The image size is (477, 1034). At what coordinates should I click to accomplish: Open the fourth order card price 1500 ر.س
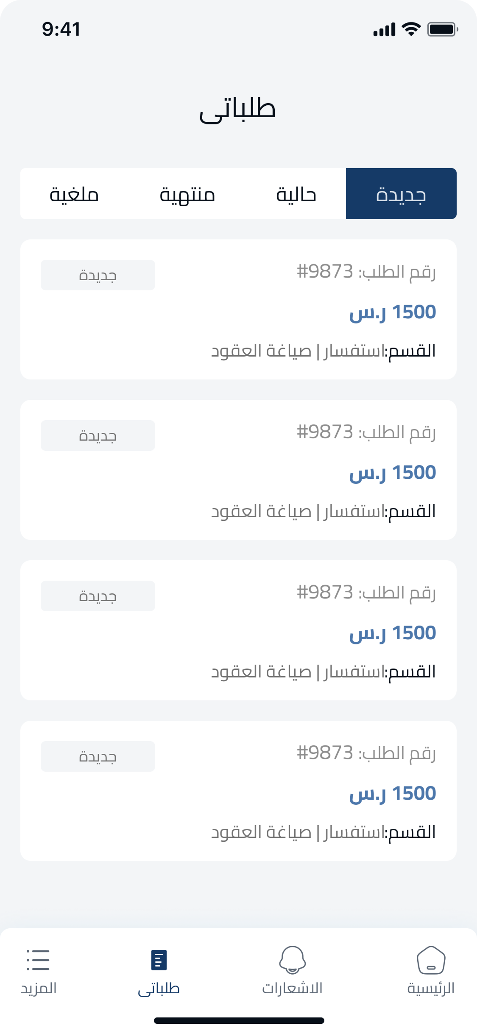point(392,794)
